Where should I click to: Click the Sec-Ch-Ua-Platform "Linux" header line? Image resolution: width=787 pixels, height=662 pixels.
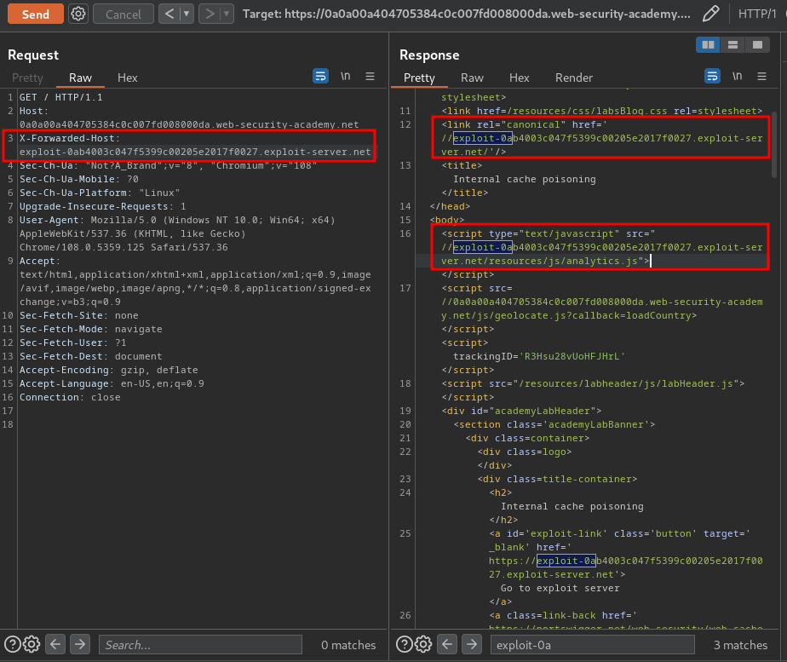[100, 193]
